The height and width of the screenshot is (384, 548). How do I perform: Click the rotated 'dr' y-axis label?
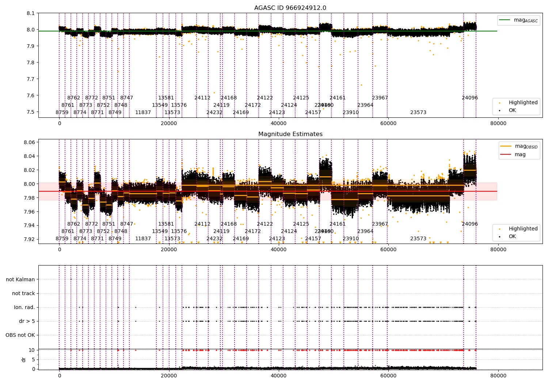(x=24, y=359)
